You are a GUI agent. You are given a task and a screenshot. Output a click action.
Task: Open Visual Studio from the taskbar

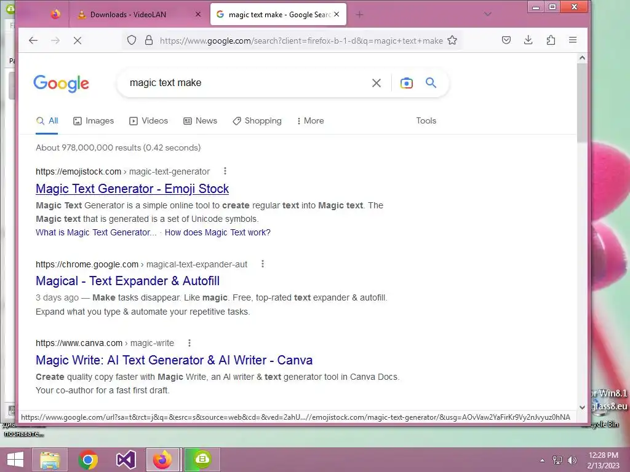(x=126, y=460)
